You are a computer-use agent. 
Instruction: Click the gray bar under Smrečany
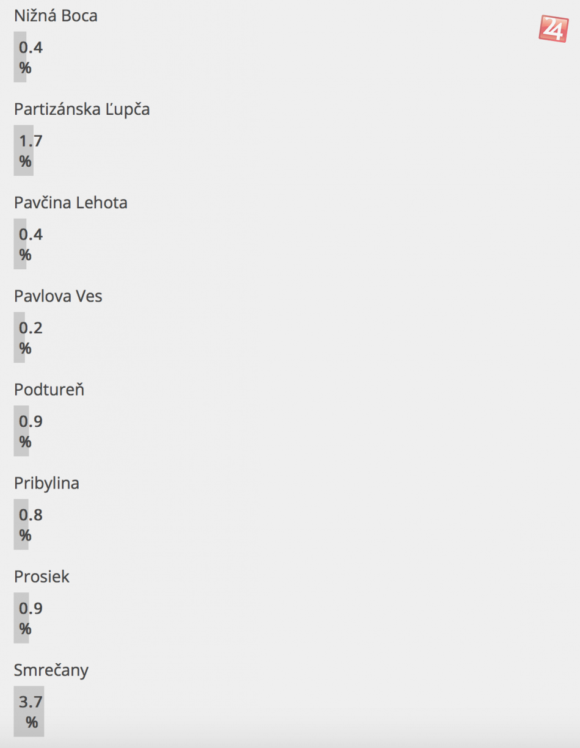29,711
